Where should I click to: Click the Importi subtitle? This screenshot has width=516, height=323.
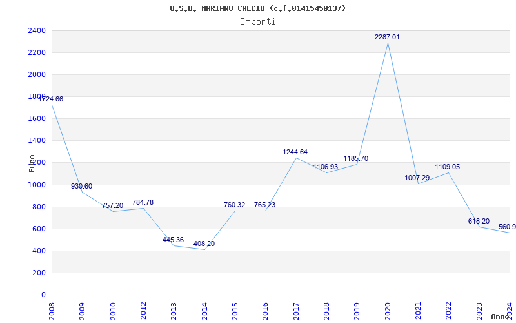258,22
